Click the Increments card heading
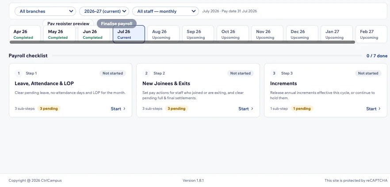Screen dimensions: 390x187 click(283, 83)
